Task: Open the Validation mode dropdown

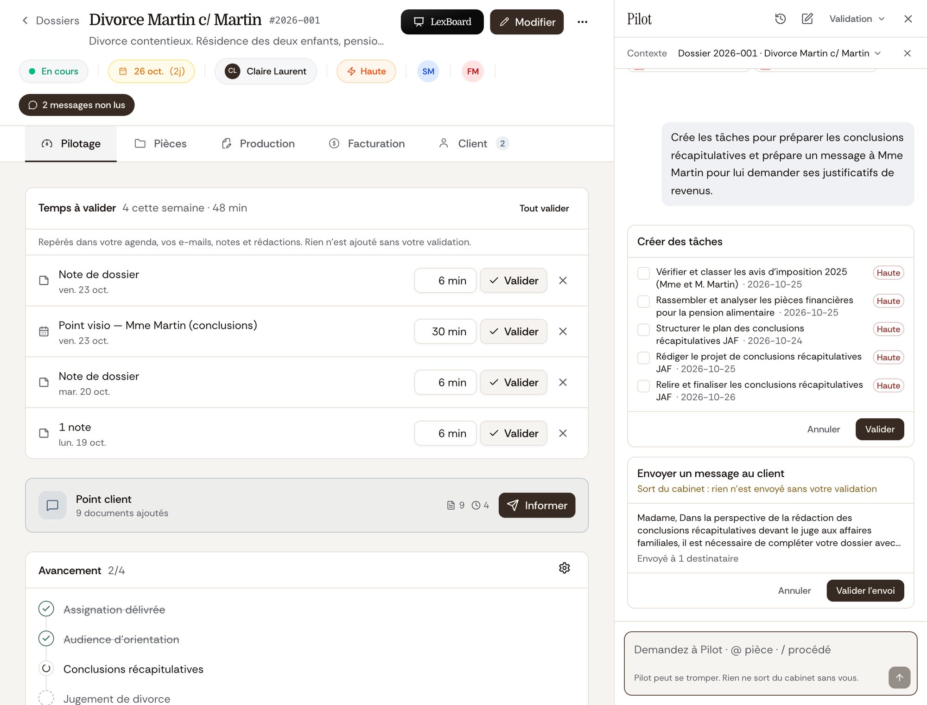Action: [857, 19]
